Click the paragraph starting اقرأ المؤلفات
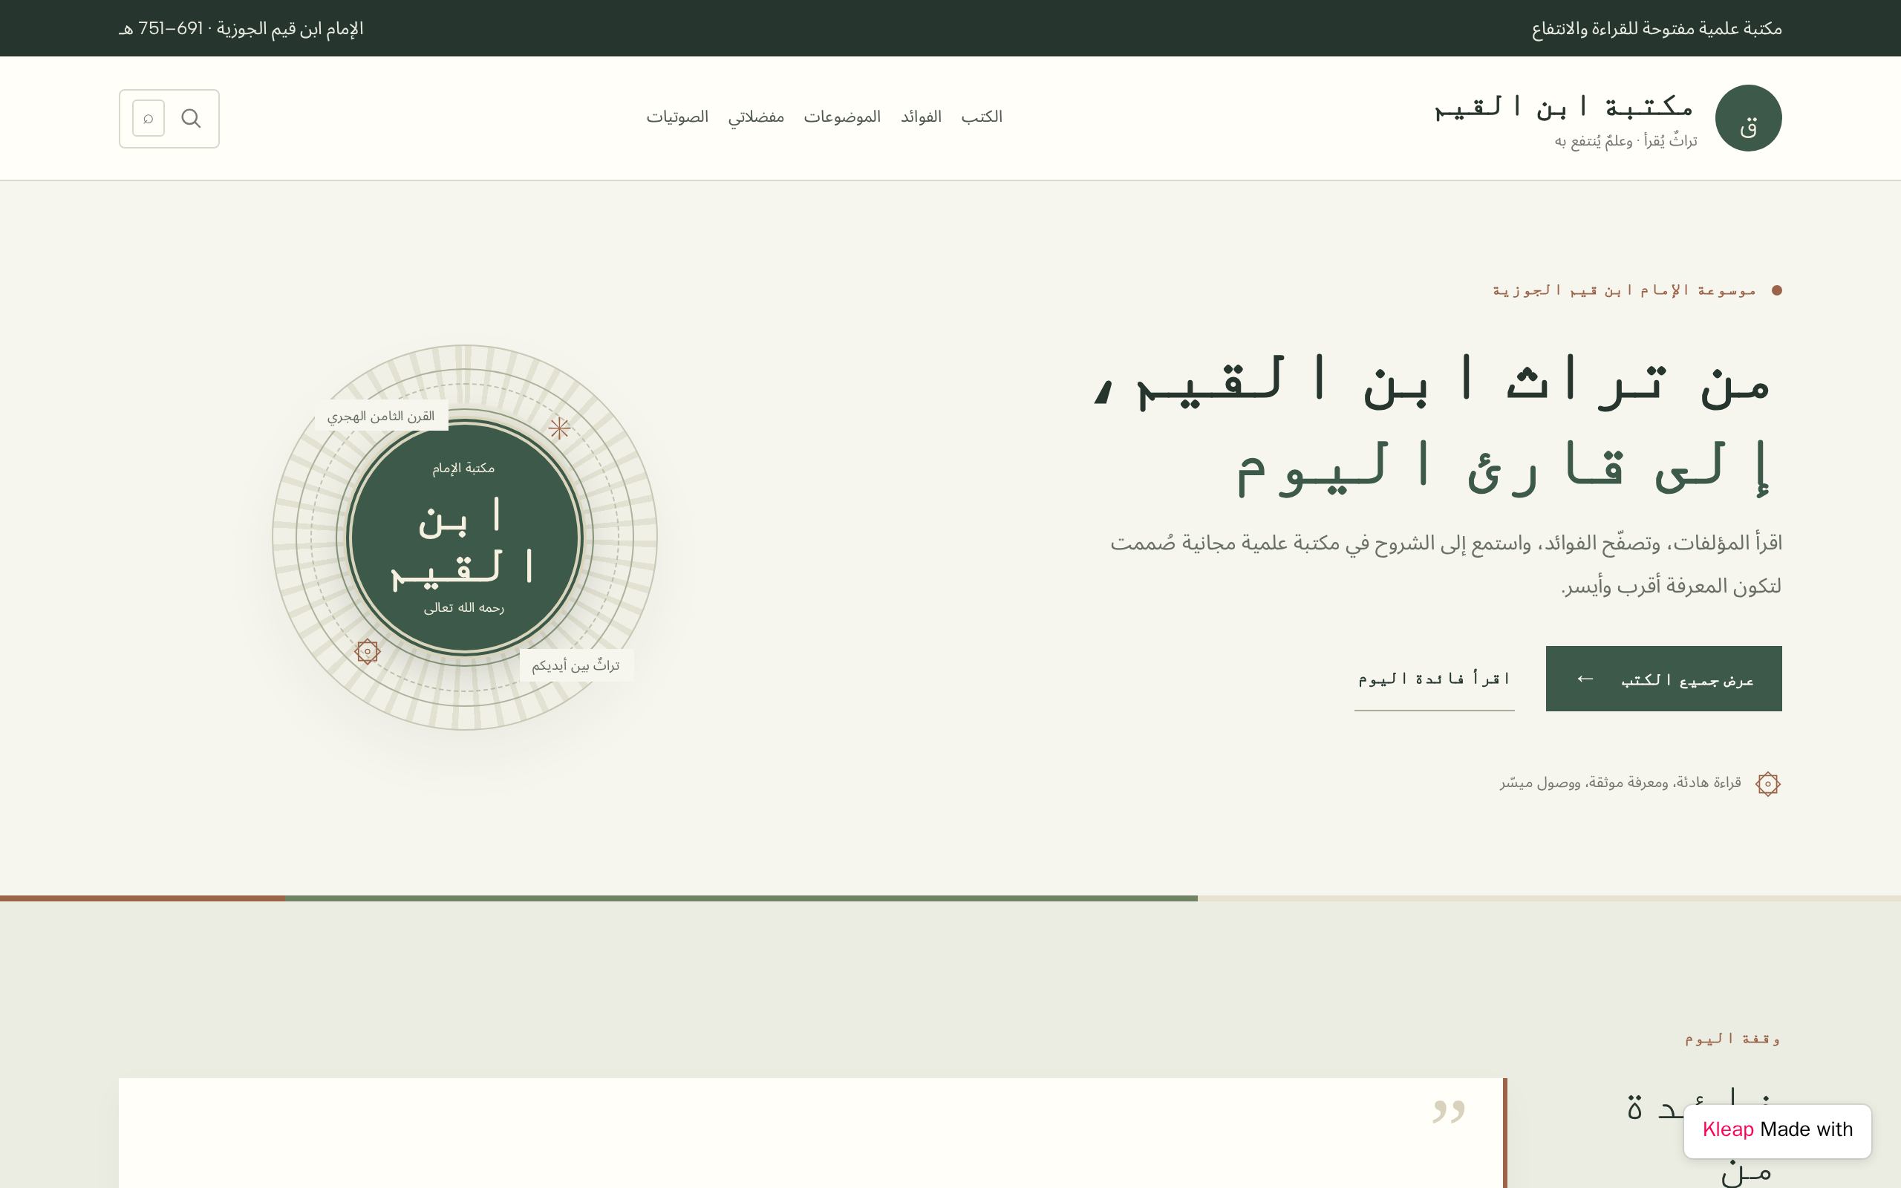 pyautogui.click(x=1445, y=564)
